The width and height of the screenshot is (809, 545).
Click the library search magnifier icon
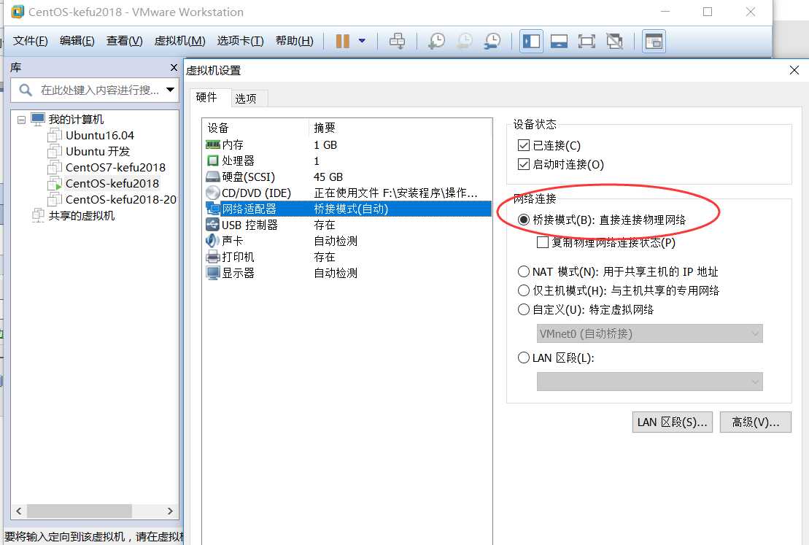[26, 90]
